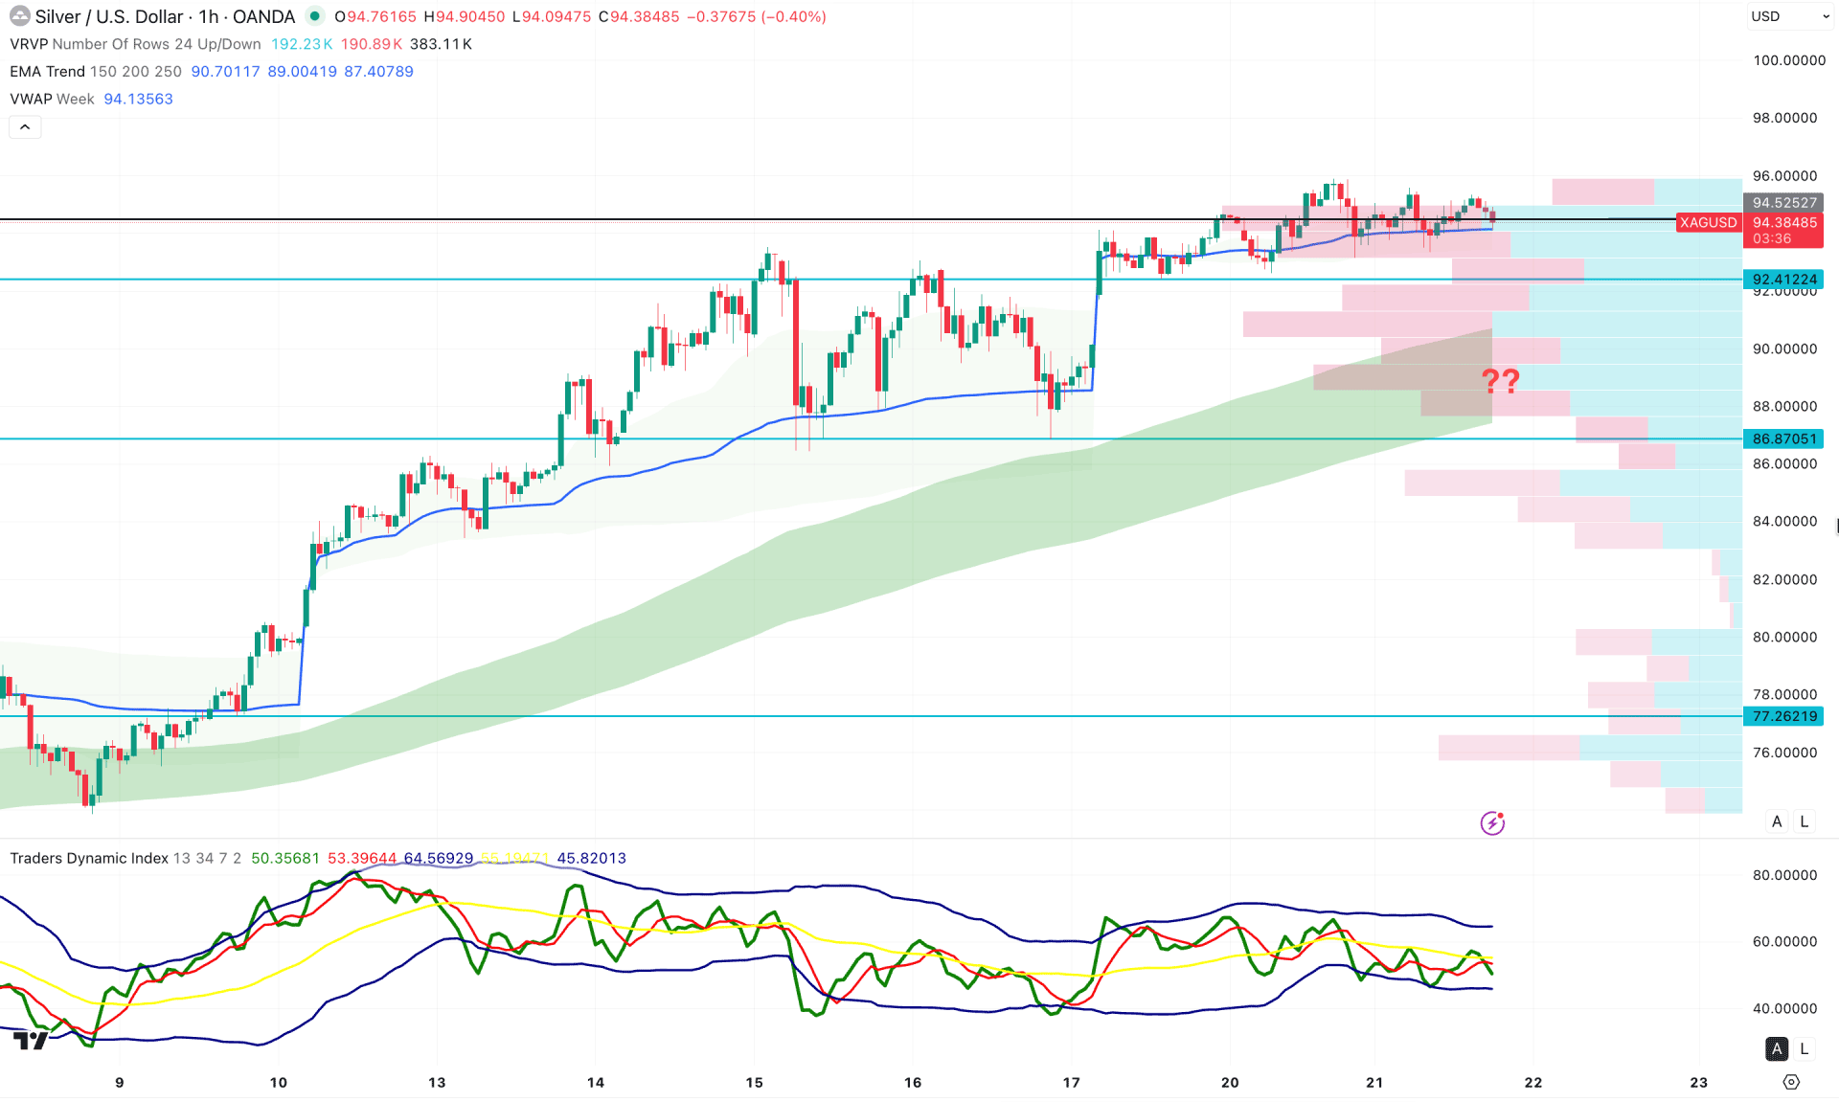
Task: Click the 77.26219 support level label
Action: pyautogui.click(x=1783, y=716)
